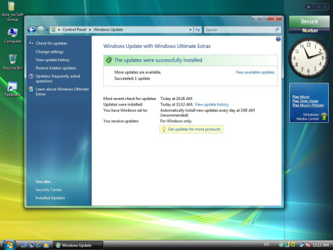Maximize the Windows Update window
The height and width of the screenshot is (250, 333).
click(x=264, y=19)
